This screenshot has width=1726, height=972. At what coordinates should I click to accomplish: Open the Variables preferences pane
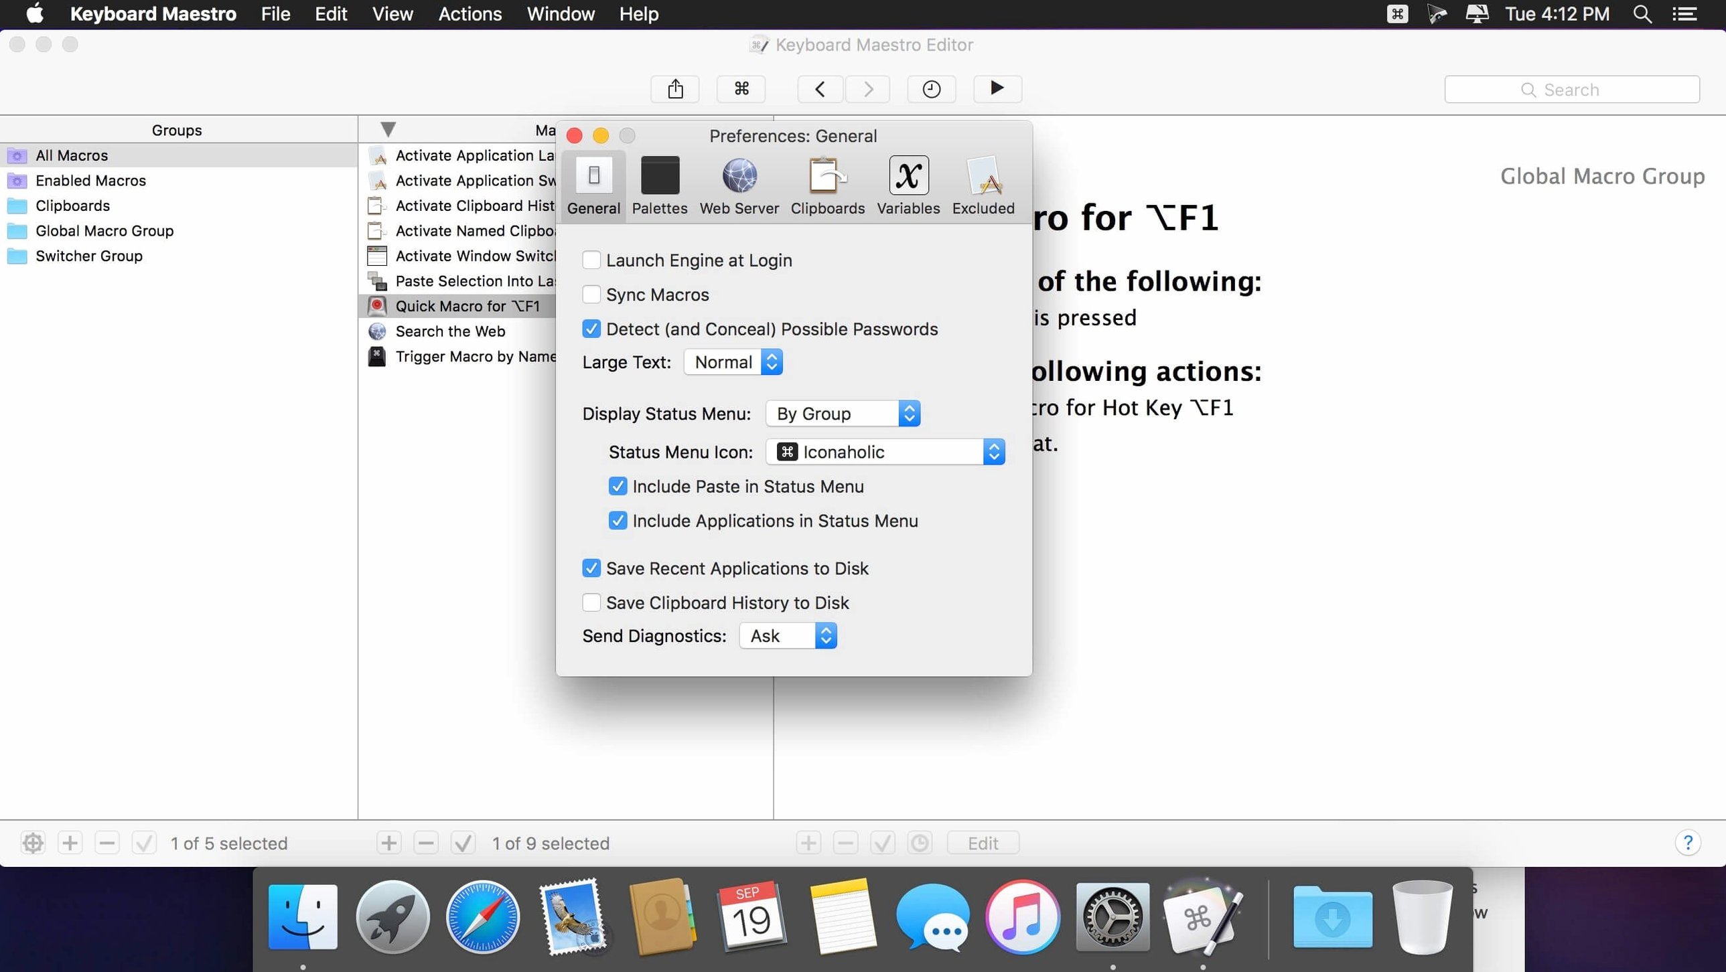908,185
